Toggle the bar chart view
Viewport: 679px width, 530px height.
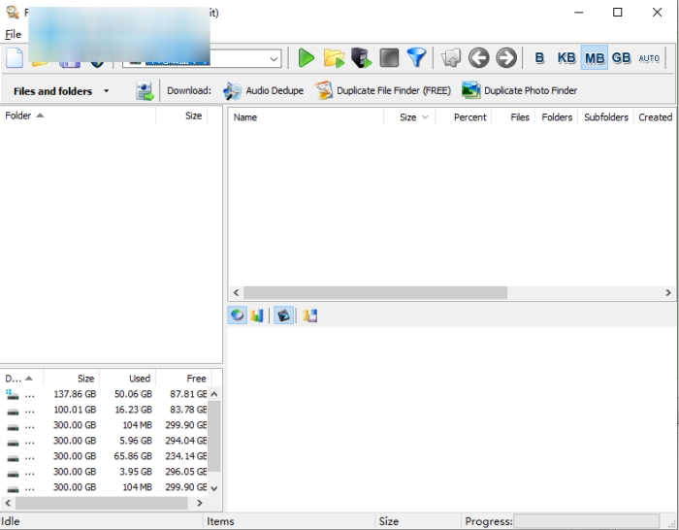click(x=257, y=315)
